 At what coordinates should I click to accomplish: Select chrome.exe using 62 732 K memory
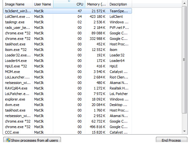tap(68, 121)
